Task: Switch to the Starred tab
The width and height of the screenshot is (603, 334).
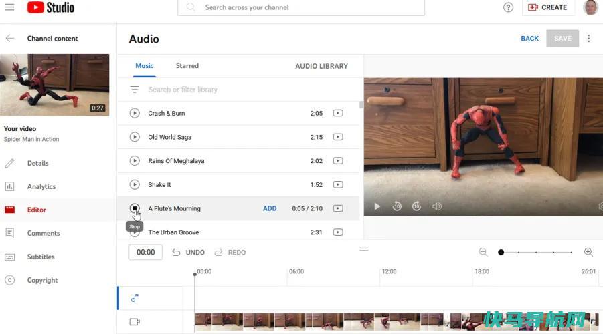Action: [x=187, y=66]
